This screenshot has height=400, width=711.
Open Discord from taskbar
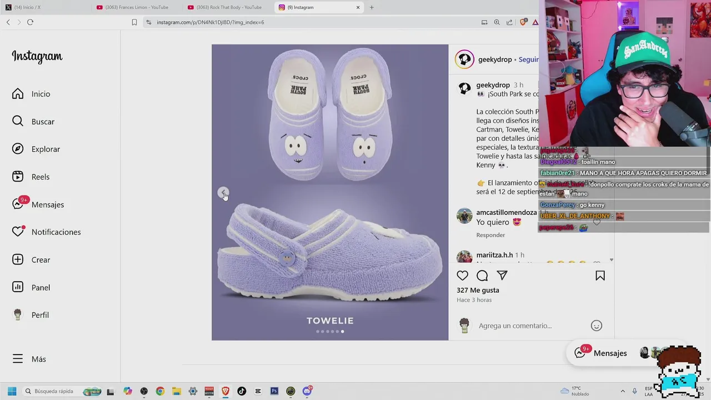pos(307,391)
